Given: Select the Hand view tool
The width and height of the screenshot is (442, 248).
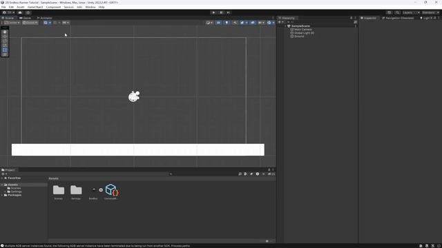Looking at the screenshot, I should (5, 32).
